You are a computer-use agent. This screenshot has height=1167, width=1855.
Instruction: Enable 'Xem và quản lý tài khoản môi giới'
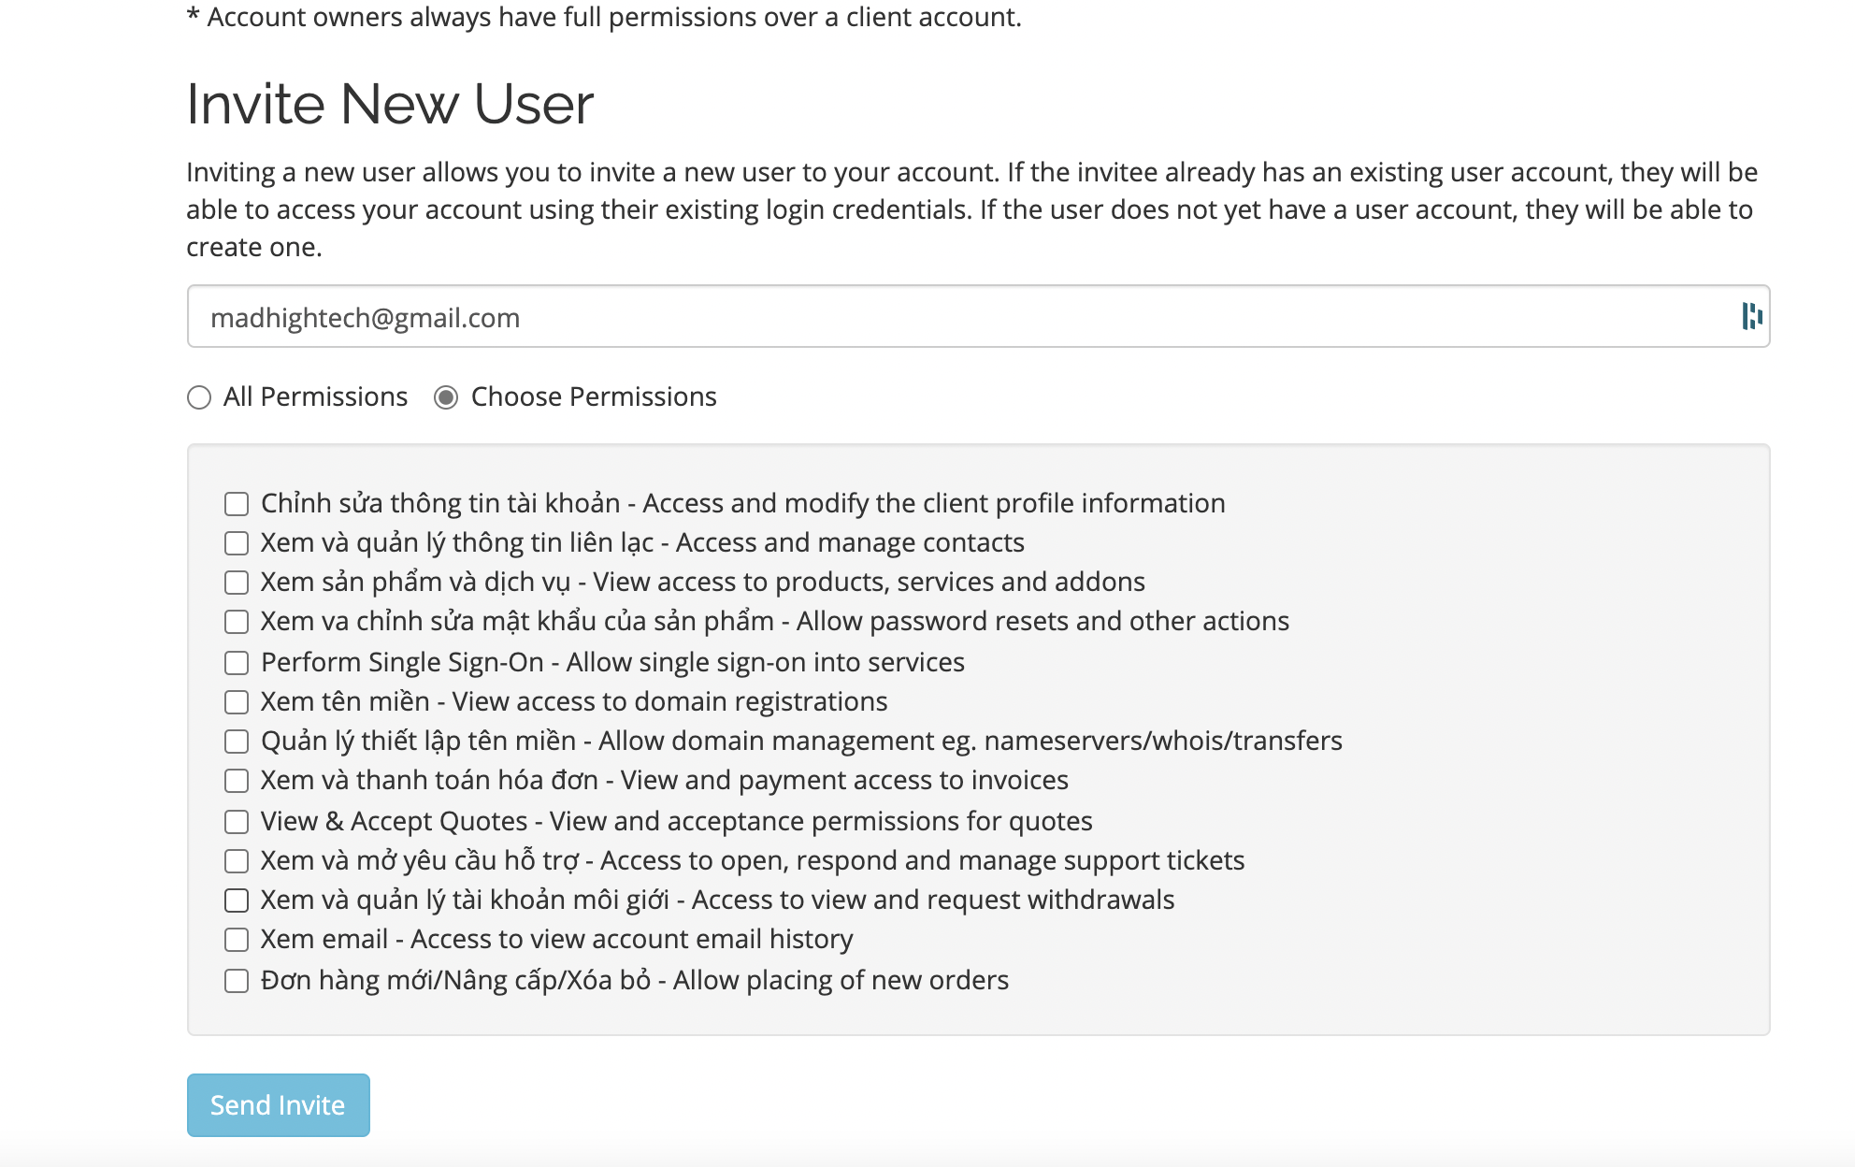tap(237, 900)
